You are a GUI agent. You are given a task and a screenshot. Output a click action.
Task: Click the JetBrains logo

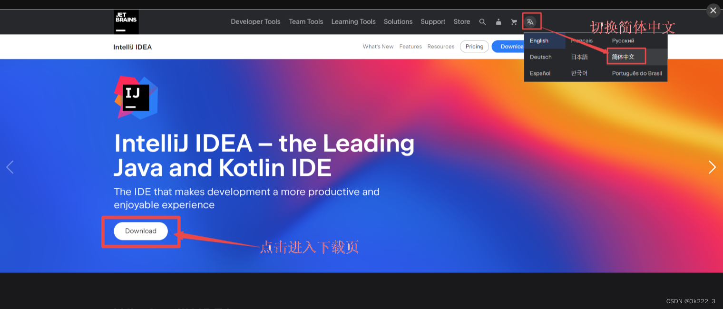[x=126, y=21]
